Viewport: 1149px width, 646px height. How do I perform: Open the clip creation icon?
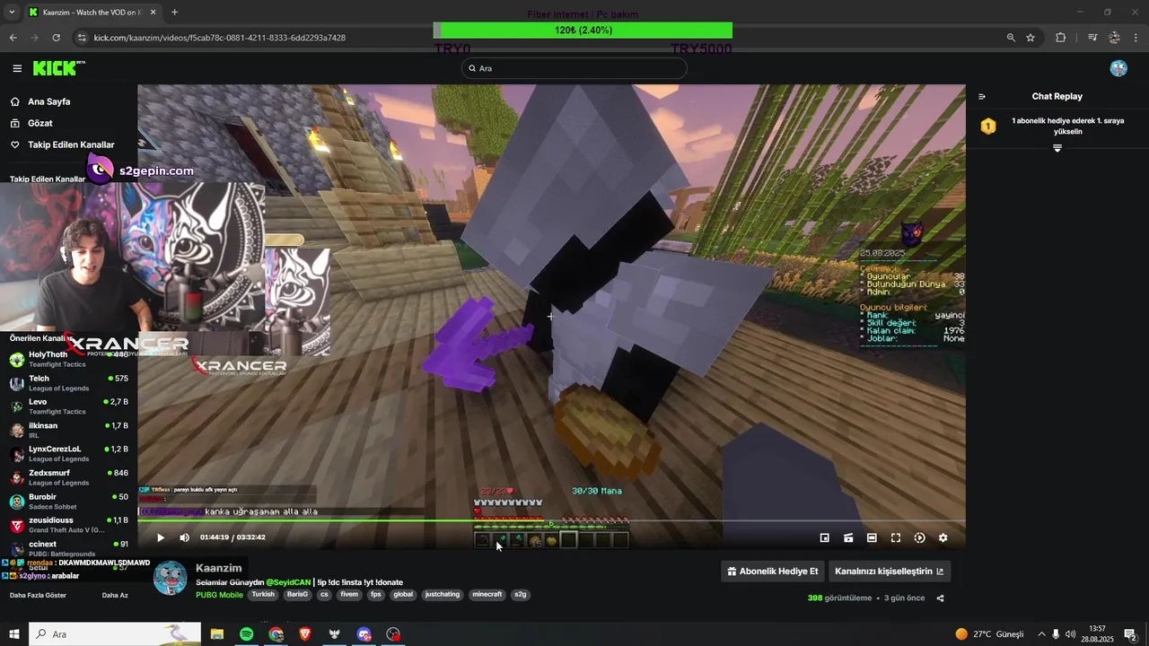pyautogui.click(x=848, y=537)
